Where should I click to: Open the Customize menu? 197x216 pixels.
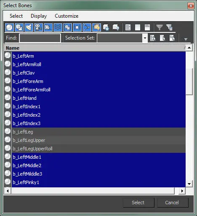(67, 16)
